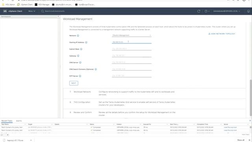This screenshot has width=252, height=142.
Task: Click the main wizard vertical scrollbar
Action: coord(250,98)
